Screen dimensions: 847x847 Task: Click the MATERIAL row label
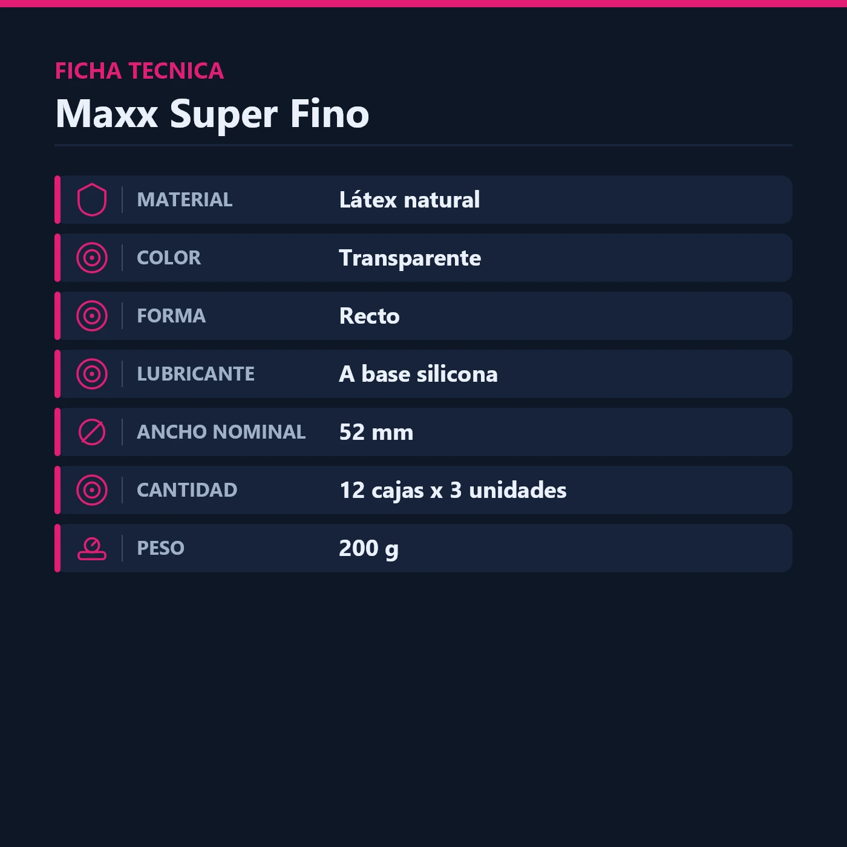185,200
